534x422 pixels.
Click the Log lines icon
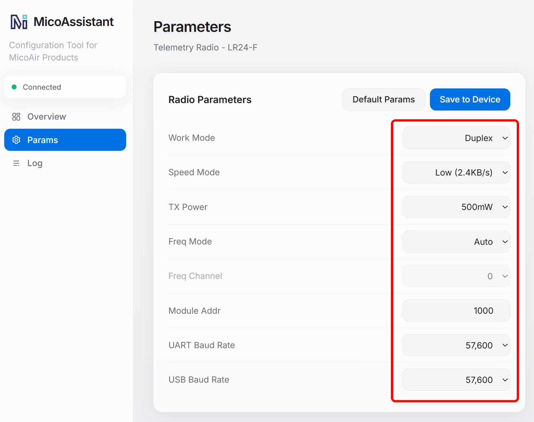[16, 163]
